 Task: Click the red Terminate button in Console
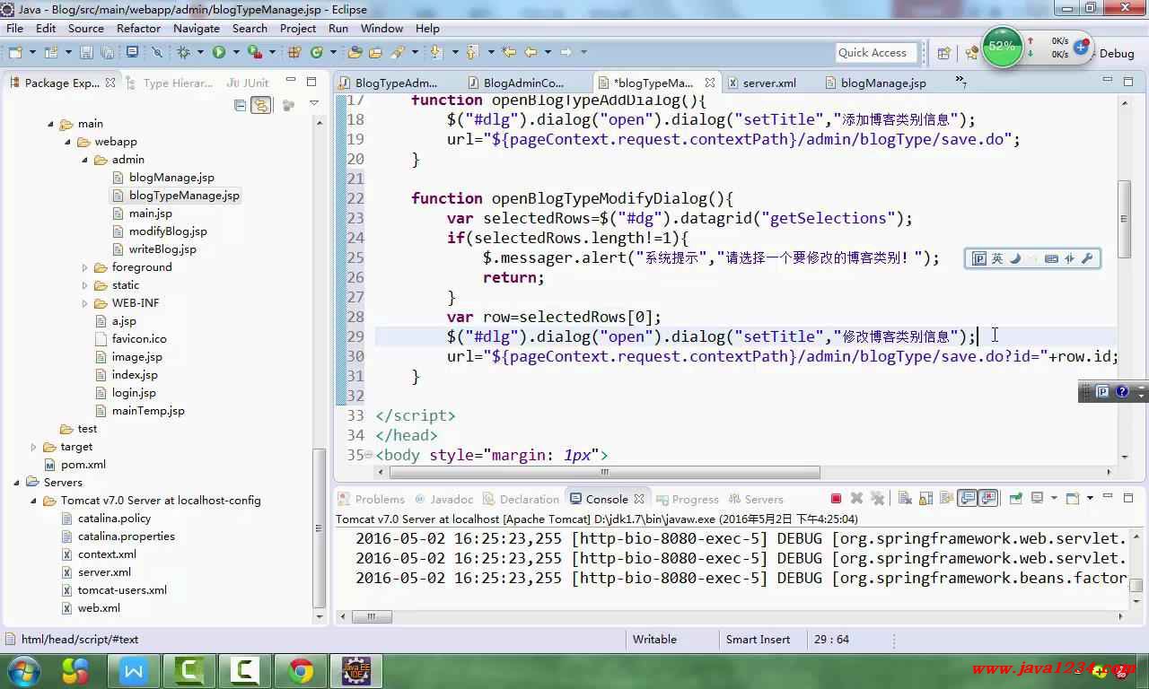(836, 498)
